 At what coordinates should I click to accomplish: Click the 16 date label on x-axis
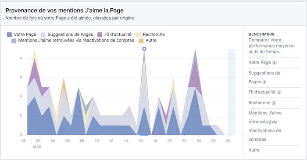click(141, 141)
